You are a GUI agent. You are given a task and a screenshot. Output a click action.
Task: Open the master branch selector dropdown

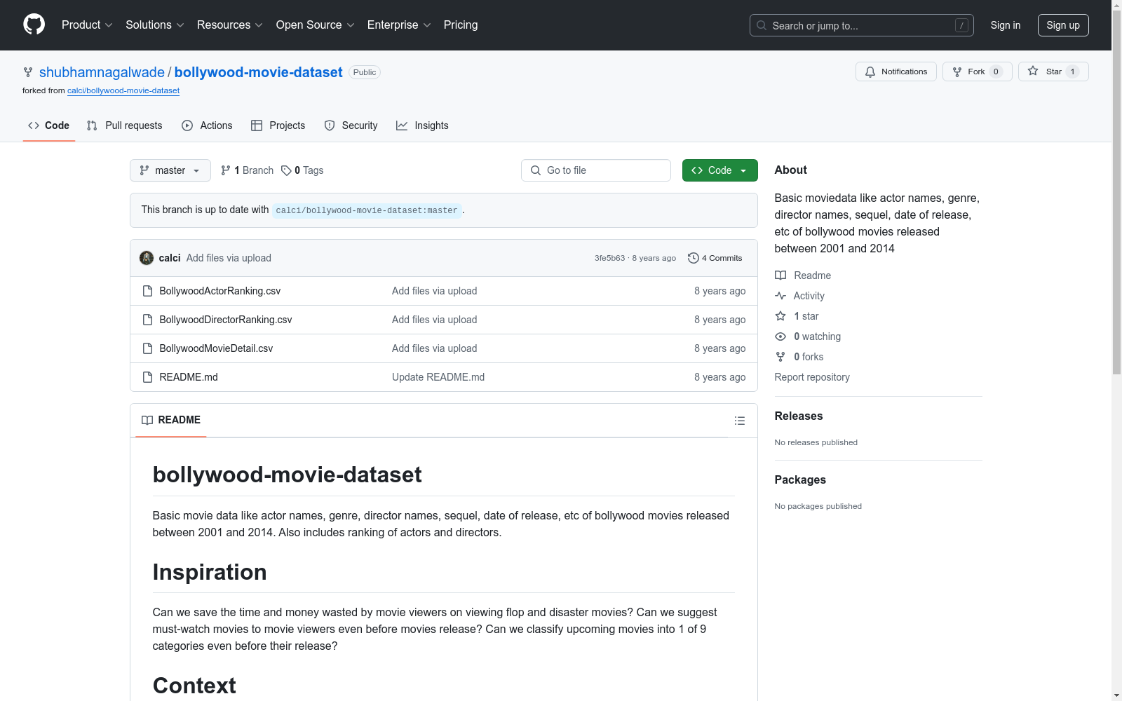170,170
